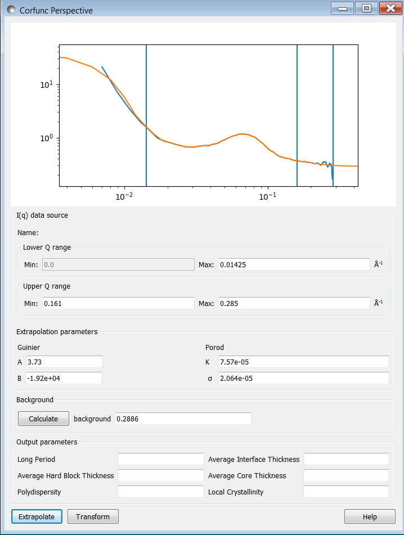
Task: Edit the Guinier B parameter value
Action: click(64, 377)
